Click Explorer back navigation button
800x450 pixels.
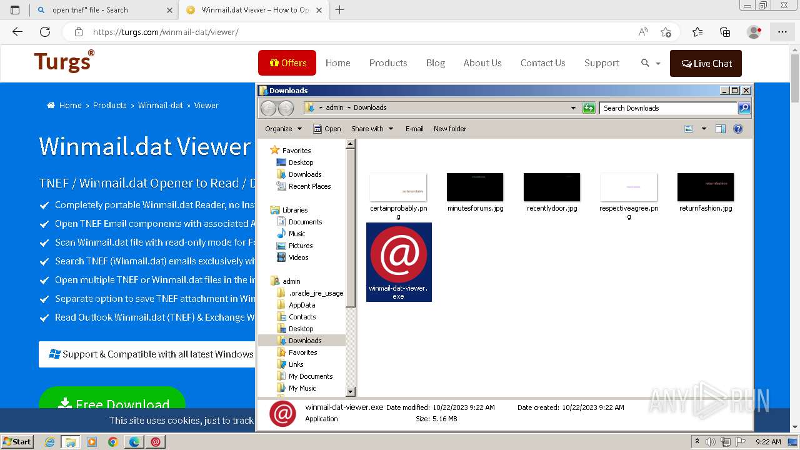pyautogui.click(x=268, y=108)
